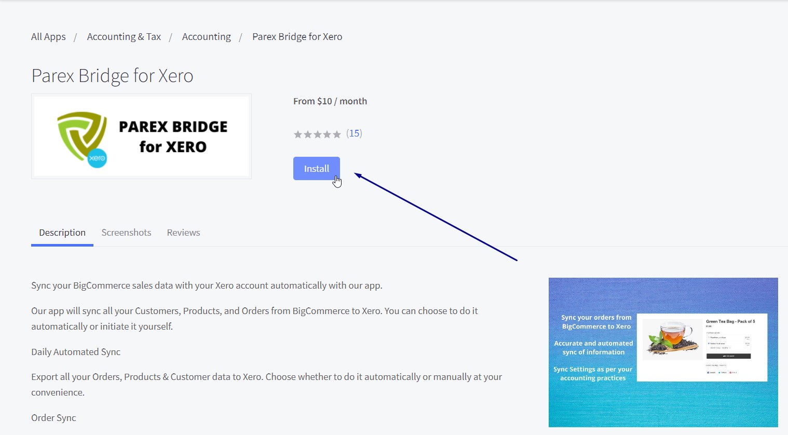Click 'Sync your BigCommerce sales data' sentence
Image resolution: width=788 pixels, height=435 pixels.
pyautogui.click(x=207, y=286)
